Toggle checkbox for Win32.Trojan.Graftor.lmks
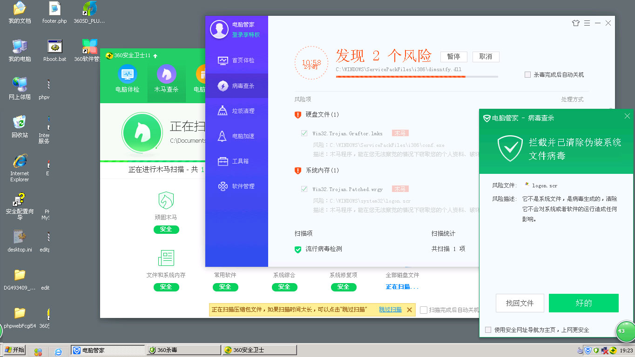Image resolution: width=635 pixels, height=357 pixels. [x=304, y=133]
